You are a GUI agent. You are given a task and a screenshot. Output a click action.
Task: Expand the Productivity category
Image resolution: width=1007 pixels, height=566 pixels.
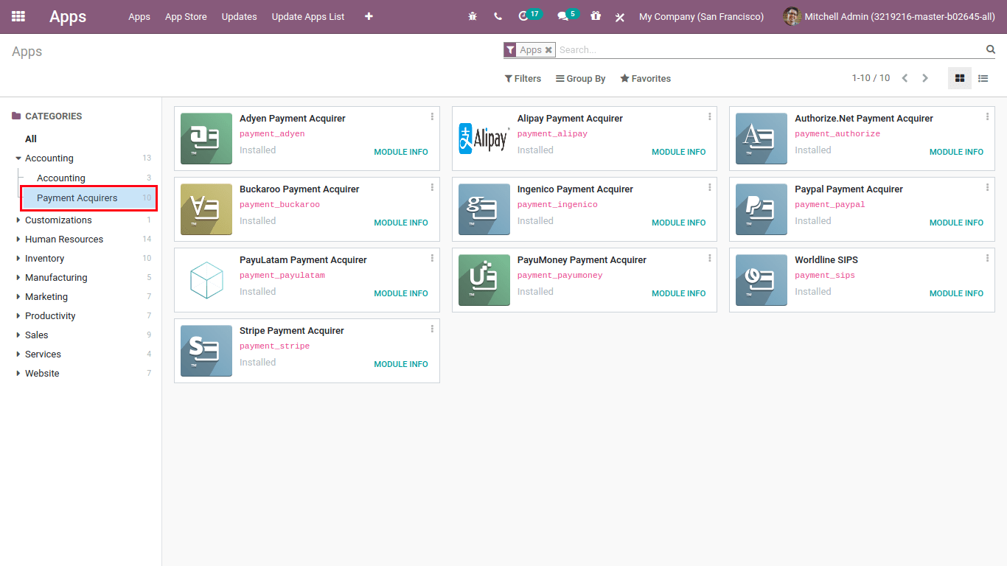18,315
